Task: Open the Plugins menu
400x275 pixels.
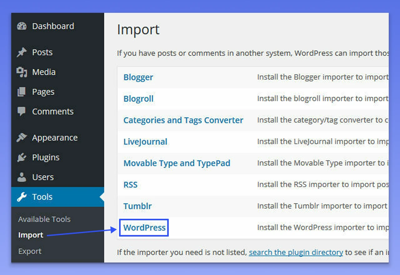Action: pyautogui.click(x=46, y=157)
